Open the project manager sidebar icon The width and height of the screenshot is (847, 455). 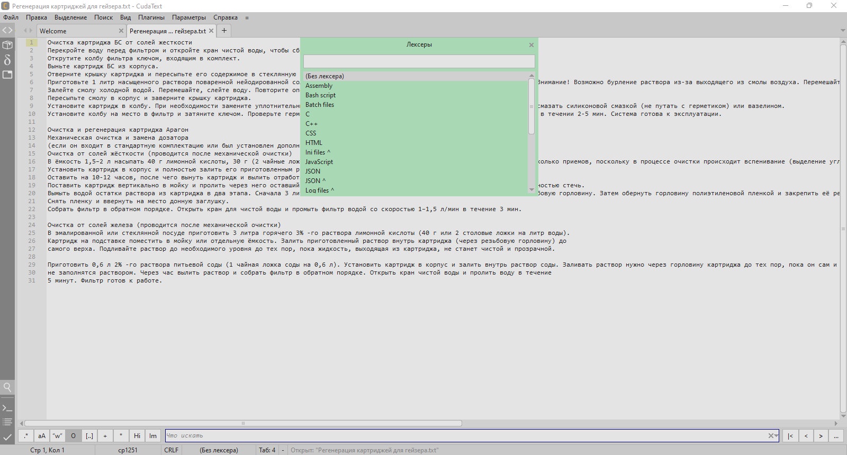coord(7,45)
